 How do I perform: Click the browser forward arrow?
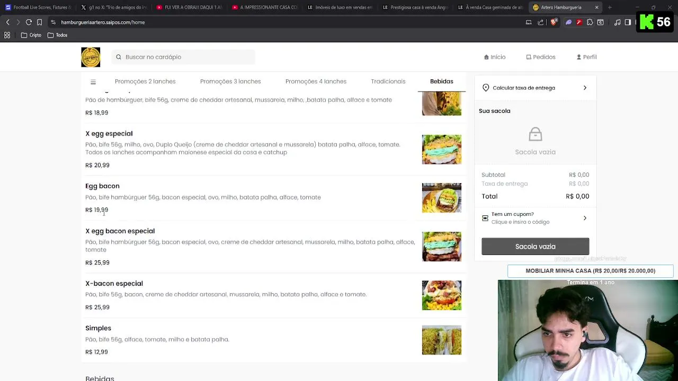(18, 22)
